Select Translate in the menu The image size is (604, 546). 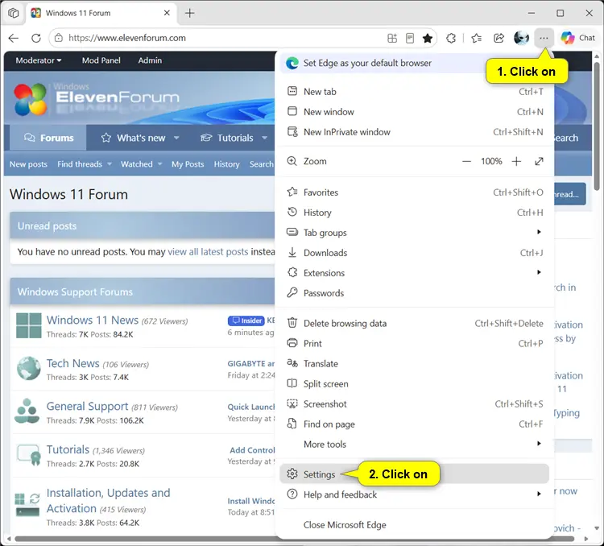click(x=416, y=364)
